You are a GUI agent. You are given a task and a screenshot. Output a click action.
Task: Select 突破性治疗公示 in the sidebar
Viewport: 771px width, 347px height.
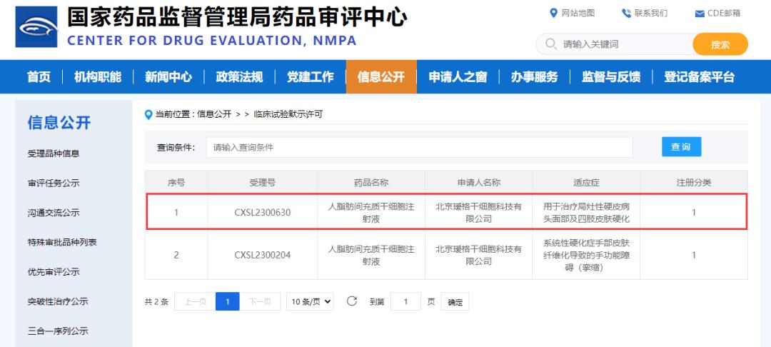click(58, 301)
